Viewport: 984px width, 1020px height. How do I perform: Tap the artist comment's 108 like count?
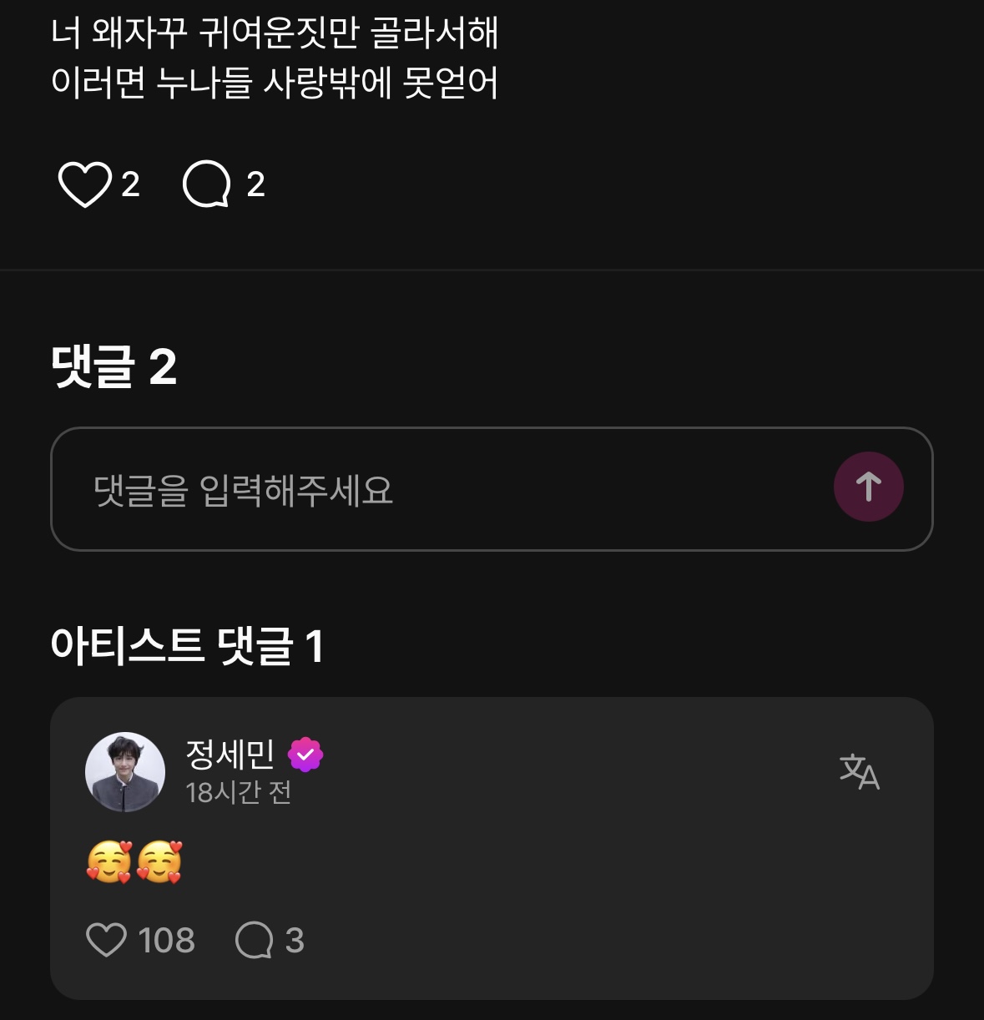(x=166, y=941)
